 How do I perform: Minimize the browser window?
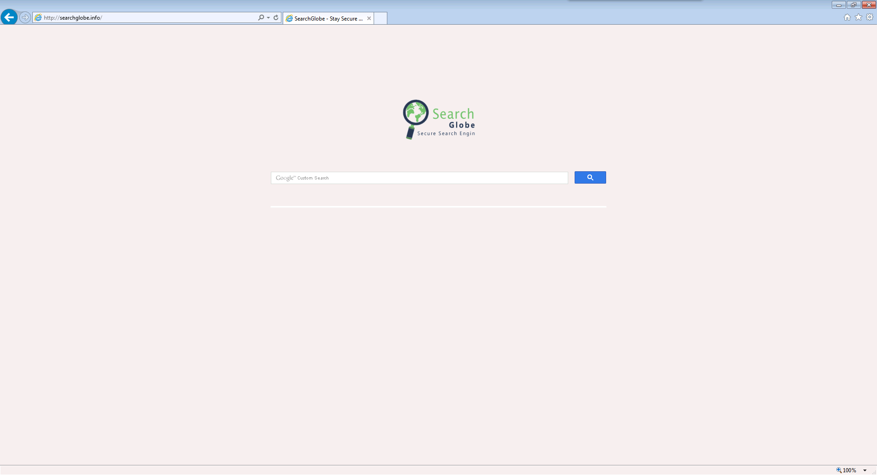tap(839, 5)
